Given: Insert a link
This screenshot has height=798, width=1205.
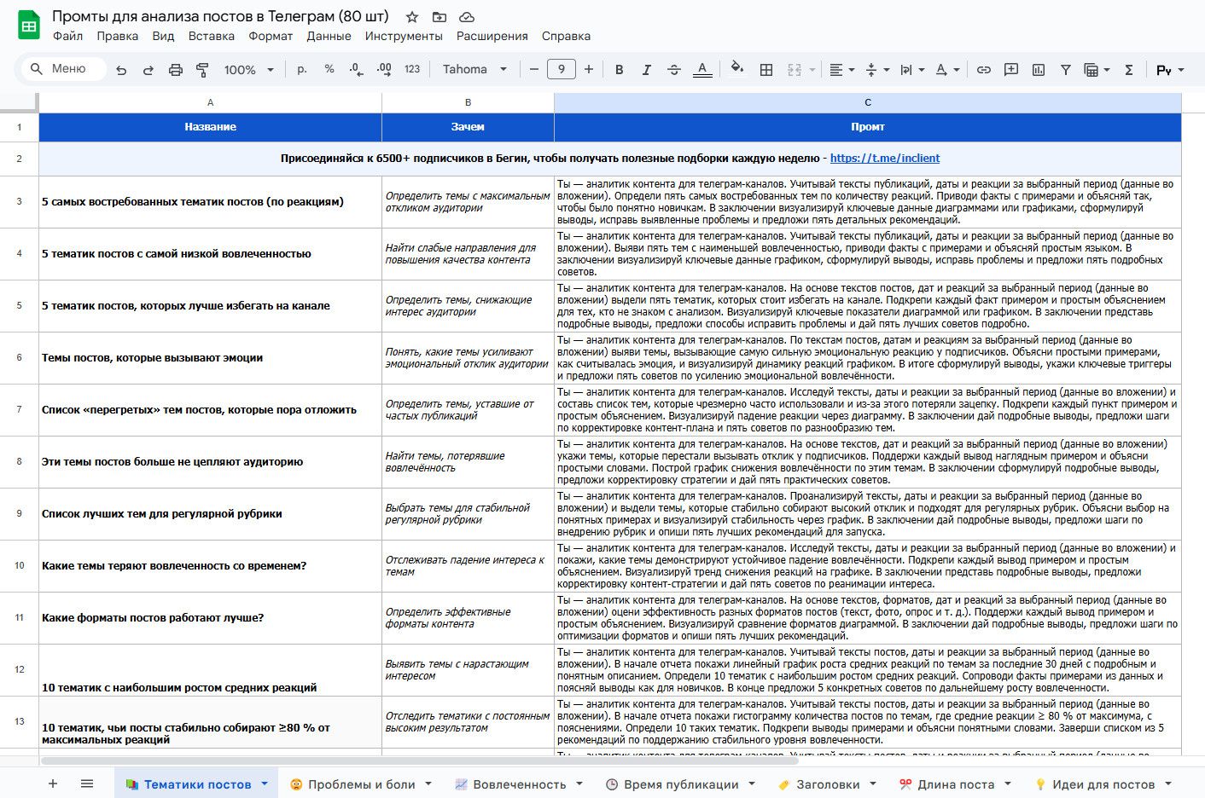Looking at the screenshot, I should pyautogui.click(x=983, y=69).
